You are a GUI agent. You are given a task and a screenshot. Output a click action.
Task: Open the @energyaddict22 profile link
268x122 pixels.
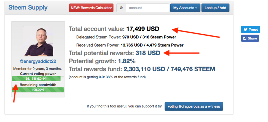[38, 62]
